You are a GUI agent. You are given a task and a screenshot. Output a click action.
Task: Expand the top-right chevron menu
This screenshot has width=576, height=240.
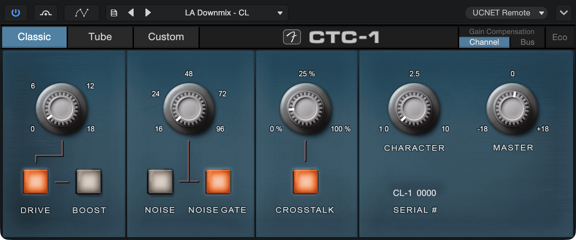click(x=564, y=13)
